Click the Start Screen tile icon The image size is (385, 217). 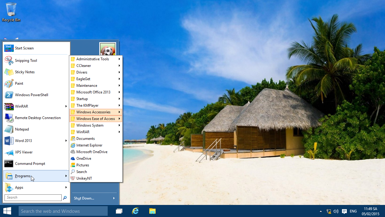[x=9, y=48]
